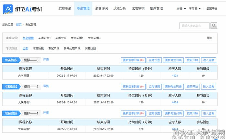View 详情 for exam 模拟——3

[46, 60]
